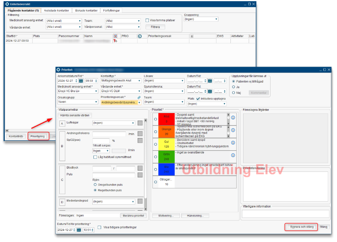Show info for the Grön priority

pos(233,156)
